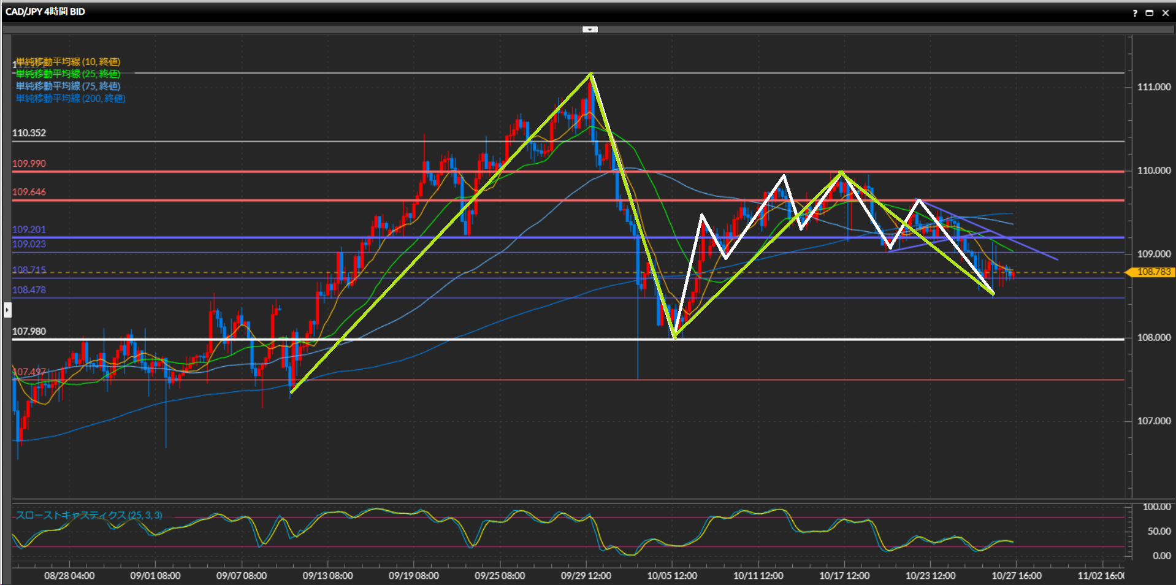Open the slow stochastics (25, 3, 3) label
The image size is (1176, 585).
pyautogui.click(x=89, y=515)
